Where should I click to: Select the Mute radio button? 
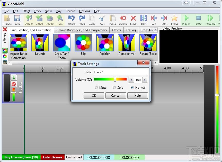pyautogui.click(x=96, y=88)
